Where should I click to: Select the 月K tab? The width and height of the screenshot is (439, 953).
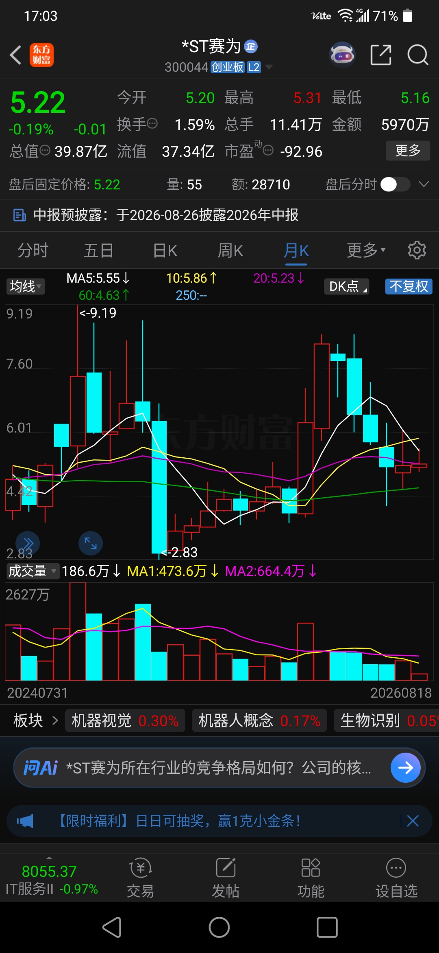[x=296, y=250]
